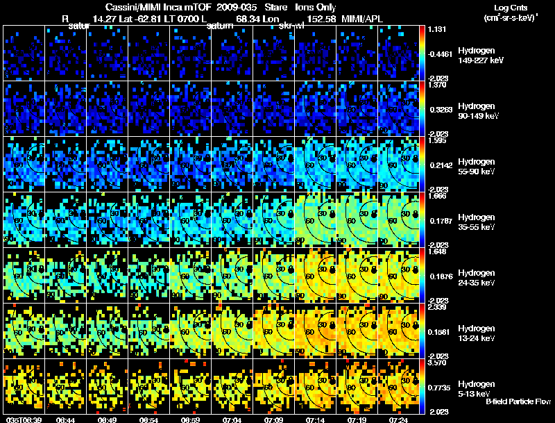Click the 'B-field Particle Flow' label
This screenshot has height=423, width=555.
pos(518,401)
